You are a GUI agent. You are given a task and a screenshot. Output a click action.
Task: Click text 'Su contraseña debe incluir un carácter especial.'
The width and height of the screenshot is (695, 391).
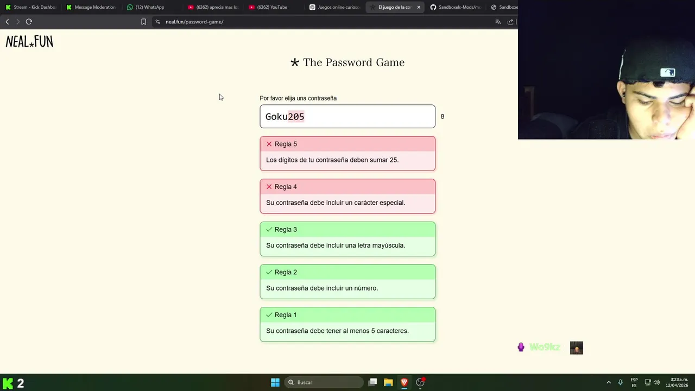click(336, 203)
